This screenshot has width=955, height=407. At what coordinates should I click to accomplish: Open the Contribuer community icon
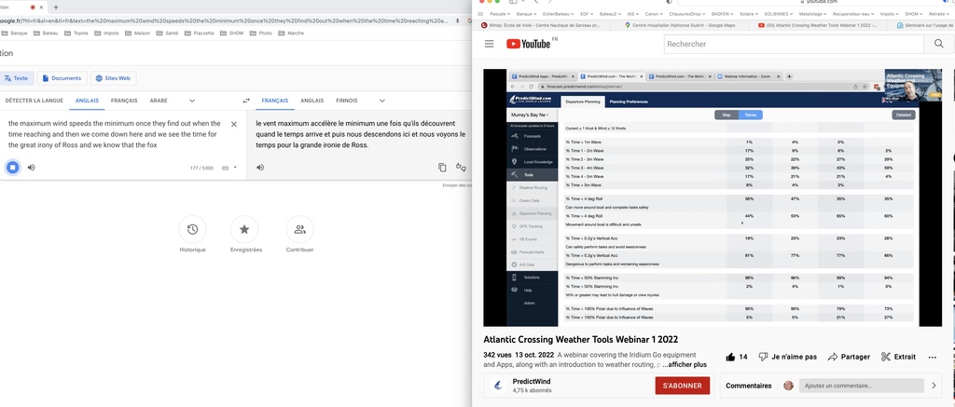coord(299,229)
